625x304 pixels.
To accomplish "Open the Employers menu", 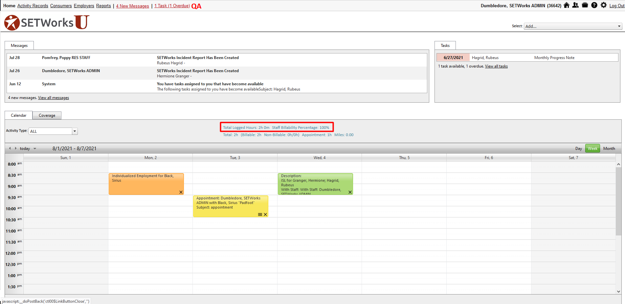I will click(x=84, y=6).
